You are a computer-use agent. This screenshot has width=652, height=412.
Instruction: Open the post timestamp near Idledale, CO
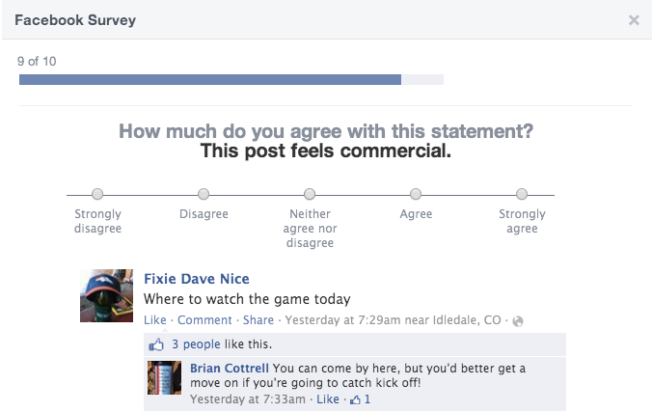point(393,320)
